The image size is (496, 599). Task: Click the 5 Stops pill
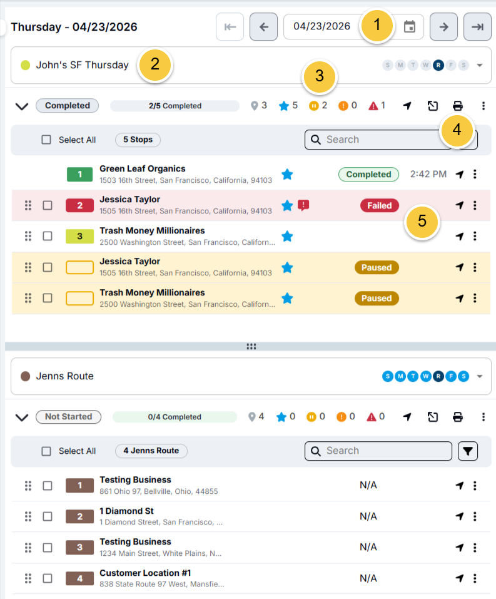138,140
